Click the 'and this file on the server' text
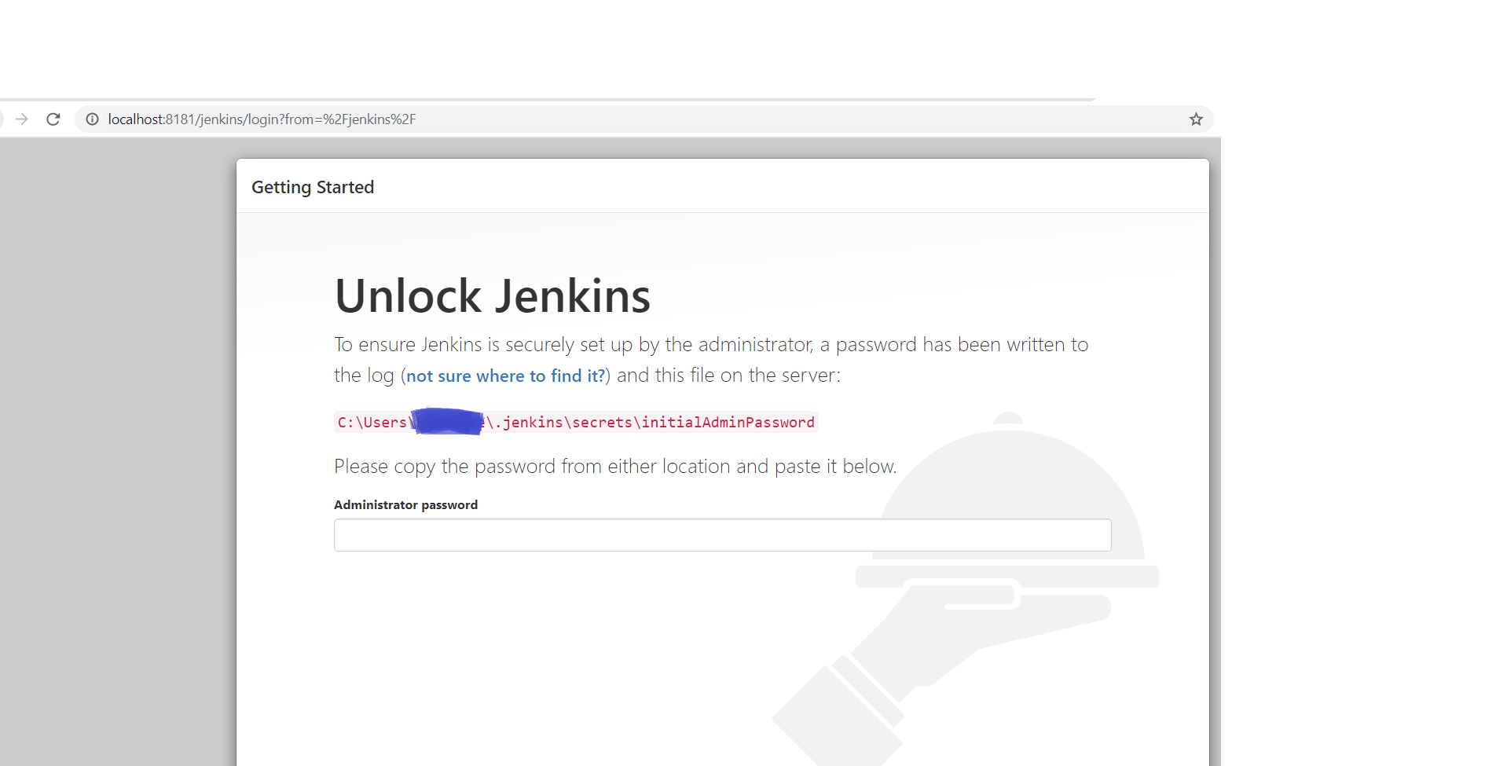1507x766 pixels. (728, 376)
